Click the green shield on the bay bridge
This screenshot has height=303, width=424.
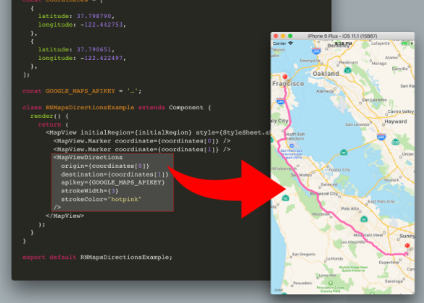pyautogui.click(x=344, y=153)
